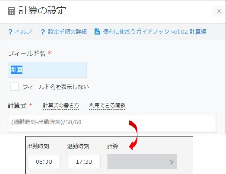Open the ヘルプ link
226x174 pixels.
pos(24,32)
